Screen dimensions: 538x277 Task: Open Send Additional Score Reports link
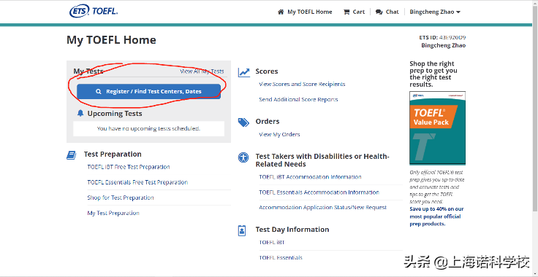(298, 100)
